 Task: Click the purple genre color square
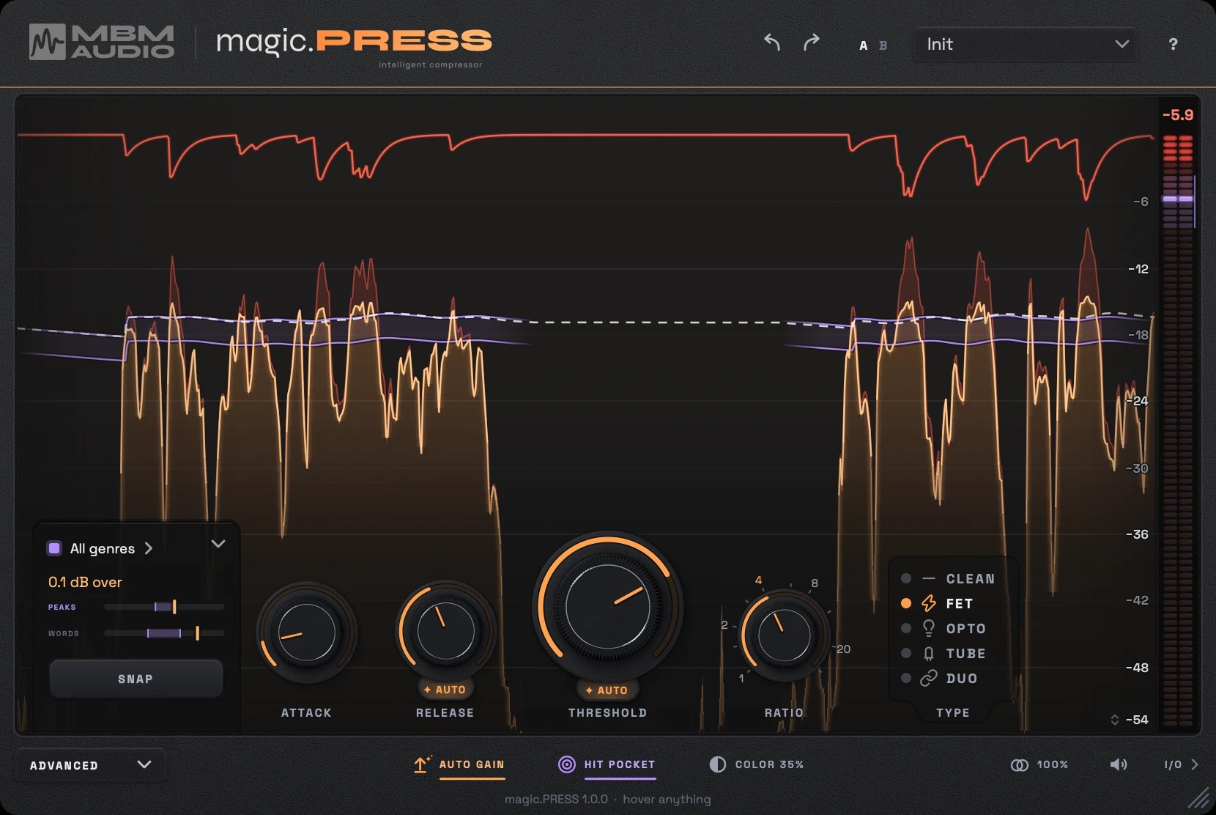[54, 548]
